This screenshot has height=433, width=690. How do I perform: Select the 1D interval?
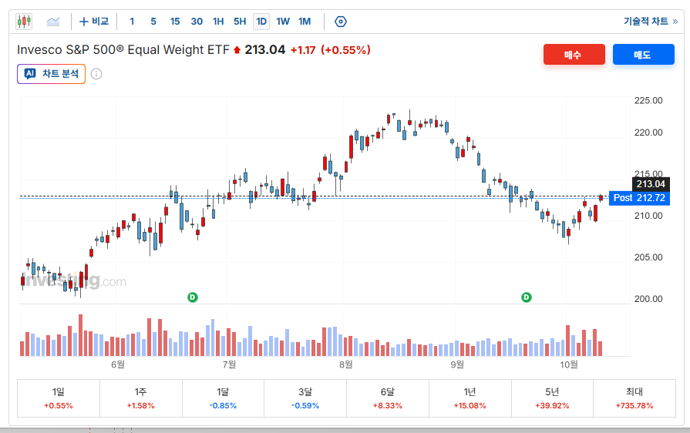[x=261, y=21]
